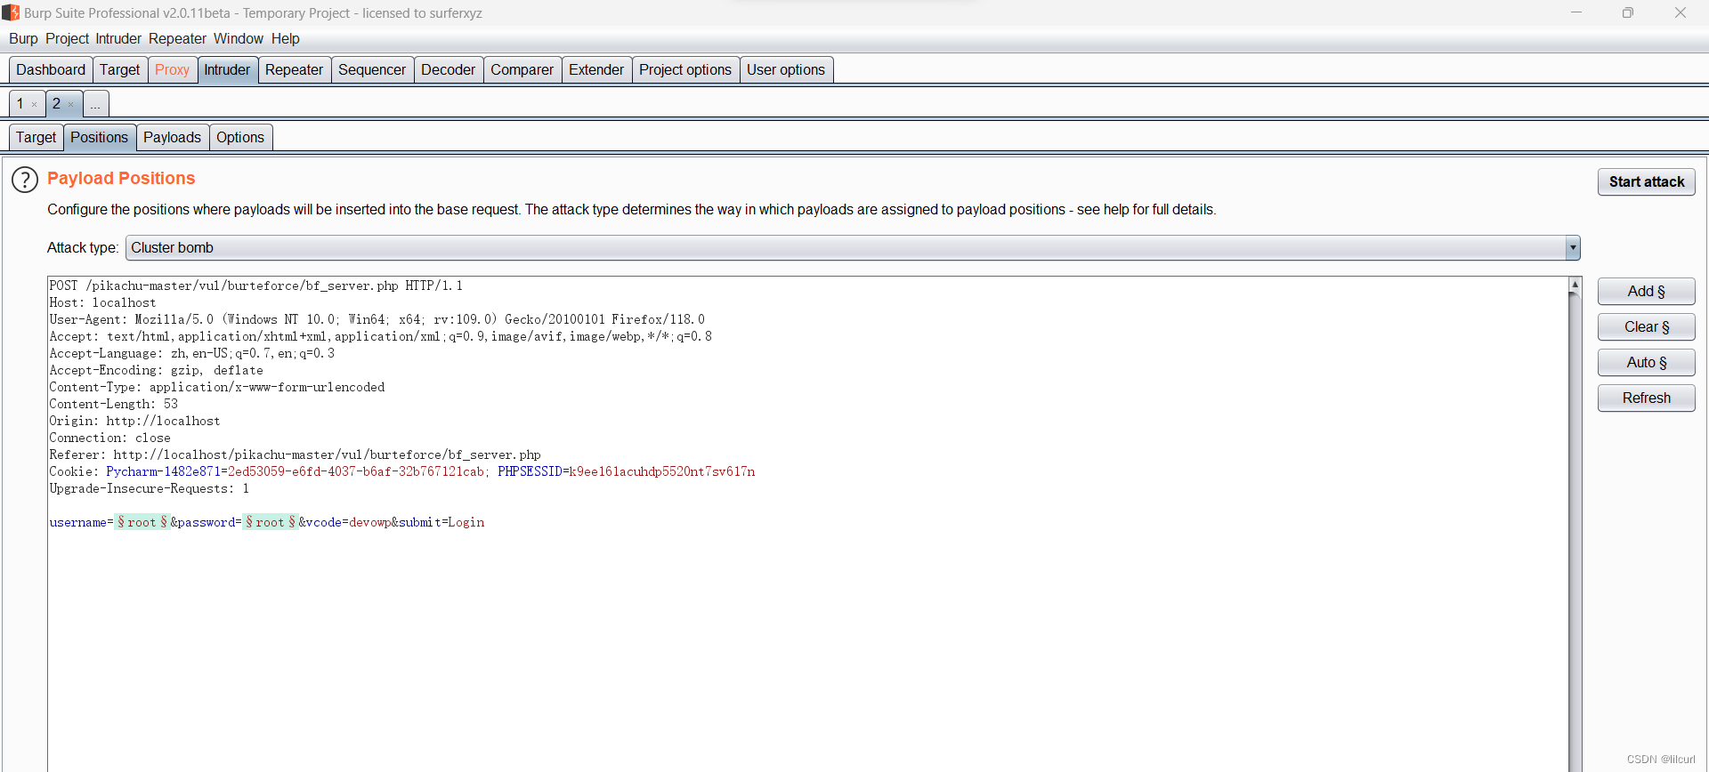Open the Intruder Options sub-tab

click(x=240, y=138)
